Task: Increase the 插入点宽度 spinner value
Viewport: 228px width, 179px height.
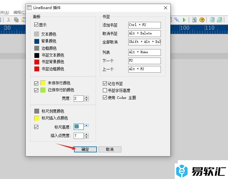Action: [x=86, y=134]
